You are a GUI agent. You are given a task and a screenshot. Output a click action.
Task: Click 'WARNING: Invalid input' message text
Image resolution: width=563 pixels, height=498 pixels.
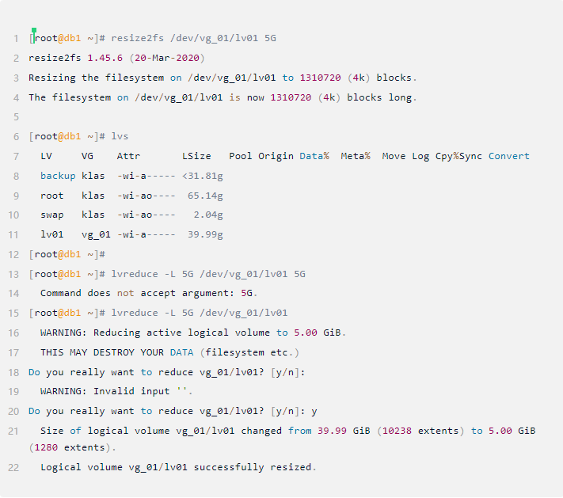point(108,391)
